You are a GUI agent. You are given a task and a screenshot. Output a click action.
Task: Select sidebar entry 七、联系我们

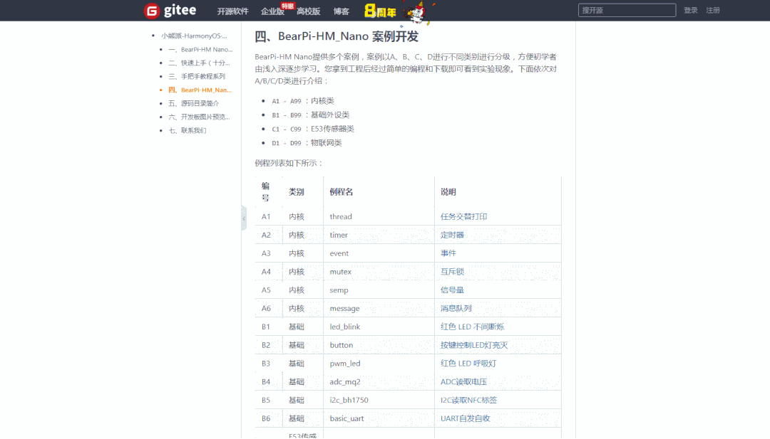point(190,130)
